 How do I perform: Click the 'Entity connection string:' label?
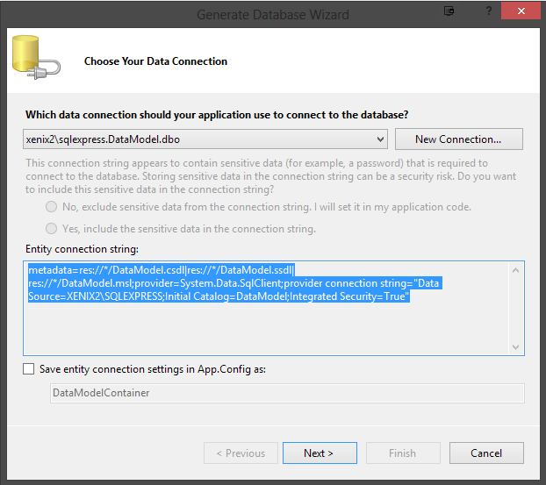click(x=82, y=249)
